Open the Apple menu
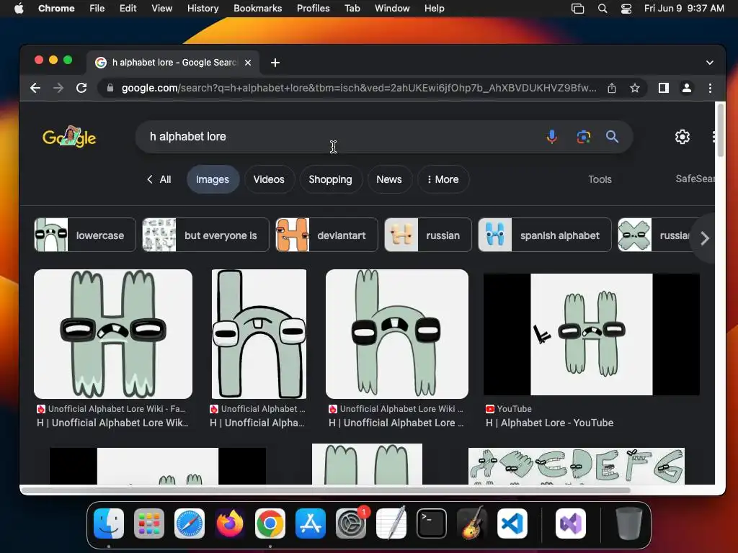 (x=19, y=9)
